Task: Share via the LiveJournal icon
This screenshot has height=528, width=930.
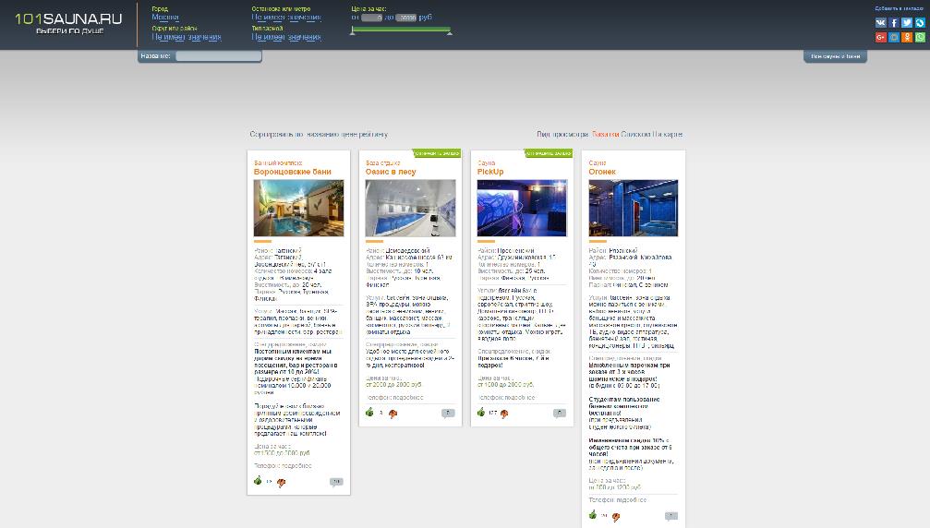Action: (x=920, y=22)
